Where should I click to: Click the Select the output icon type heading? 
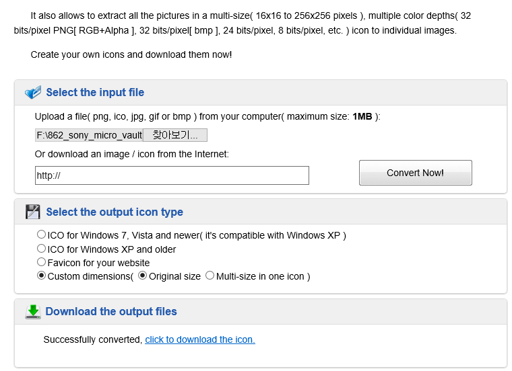[x=115, y=212]
